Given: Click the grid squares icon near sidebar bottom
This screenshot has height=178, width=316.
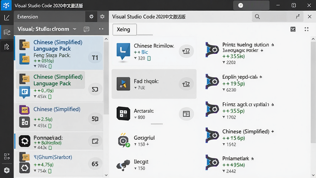Looking at the screenshot, I should (x=7, y=156).
